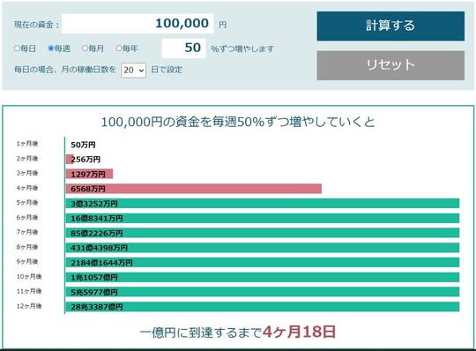Focus the percent increase field showing 50

(x=183, y=48)
